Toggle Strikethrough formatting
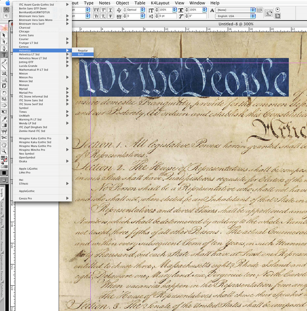Screen dimensions: 307x311 coord(110,16)
